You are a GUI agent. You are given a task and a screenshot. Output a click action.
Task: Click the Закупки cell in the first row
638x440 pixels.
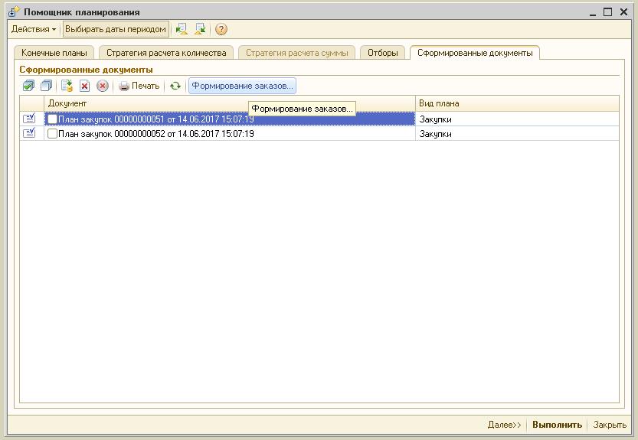click(517, 119)
